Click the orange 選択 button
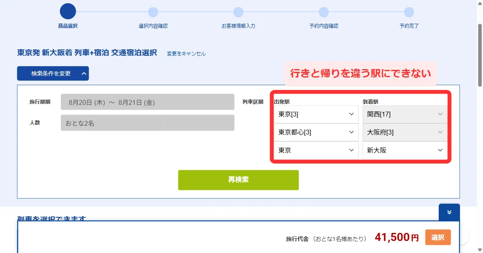 coord(438,237)
